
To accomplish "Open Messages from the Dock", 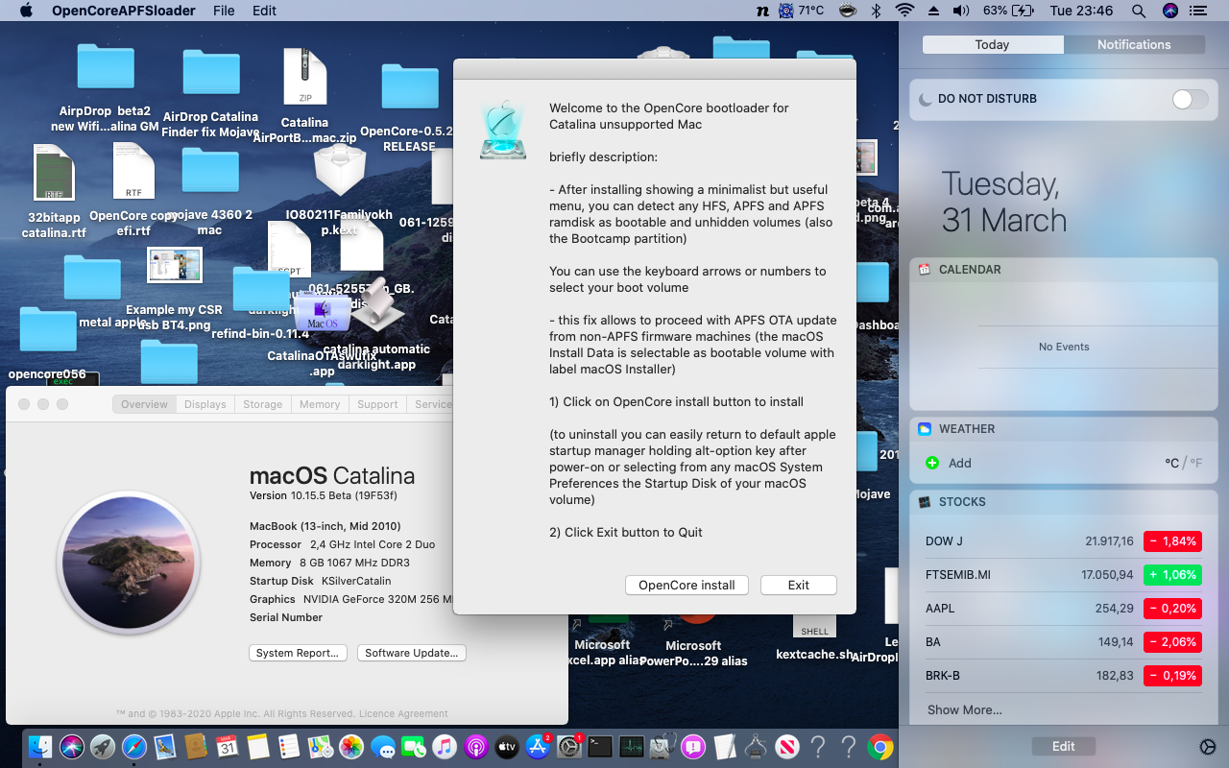I will [382, 746].
